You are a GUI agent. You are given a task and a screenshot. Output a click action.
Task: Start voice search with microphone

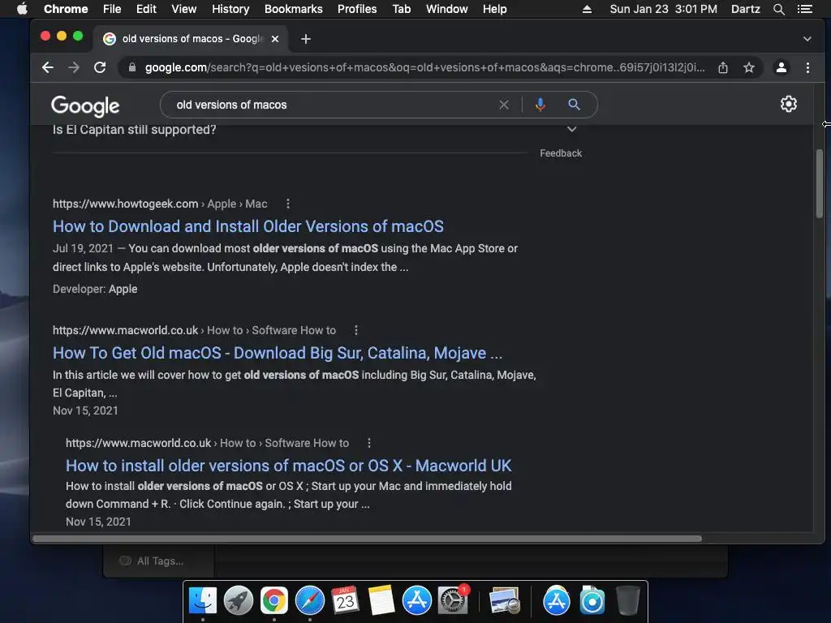click(x=540, y=105)
